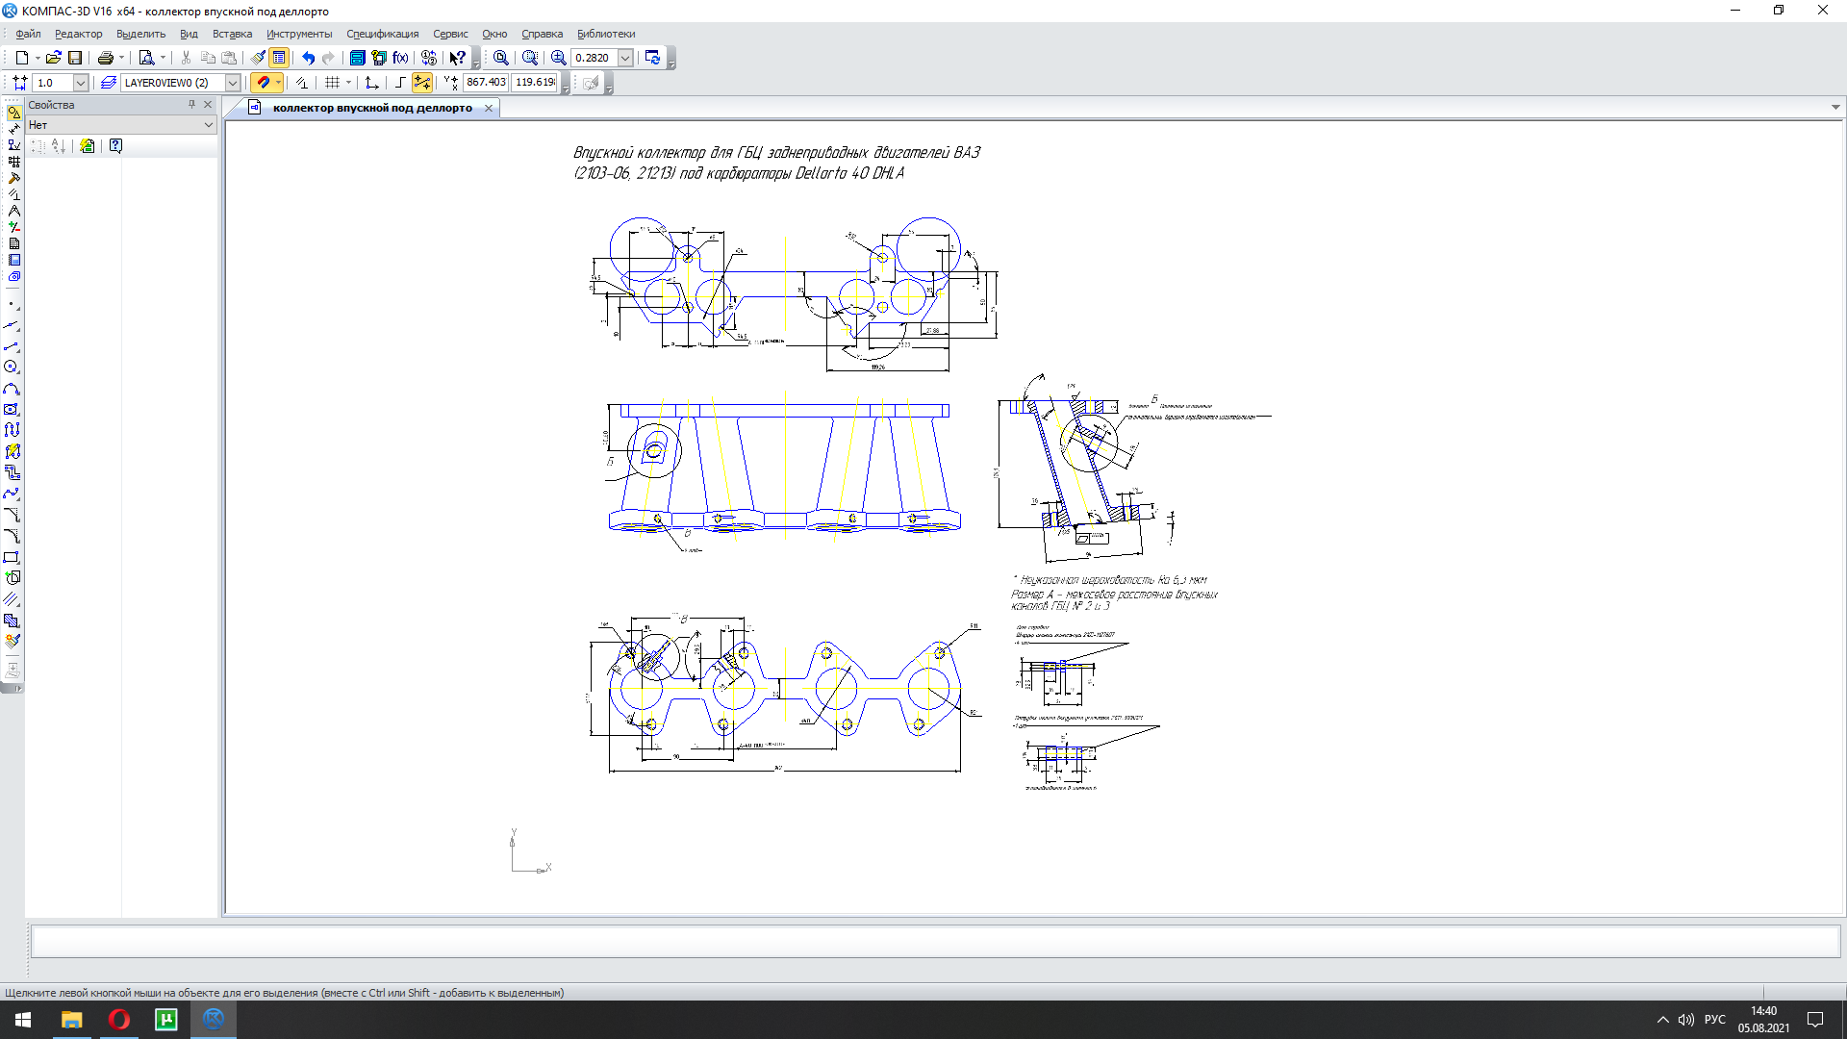Open the Файл menu
This screenshot has height=1039, width=1847.
point(28,34)
